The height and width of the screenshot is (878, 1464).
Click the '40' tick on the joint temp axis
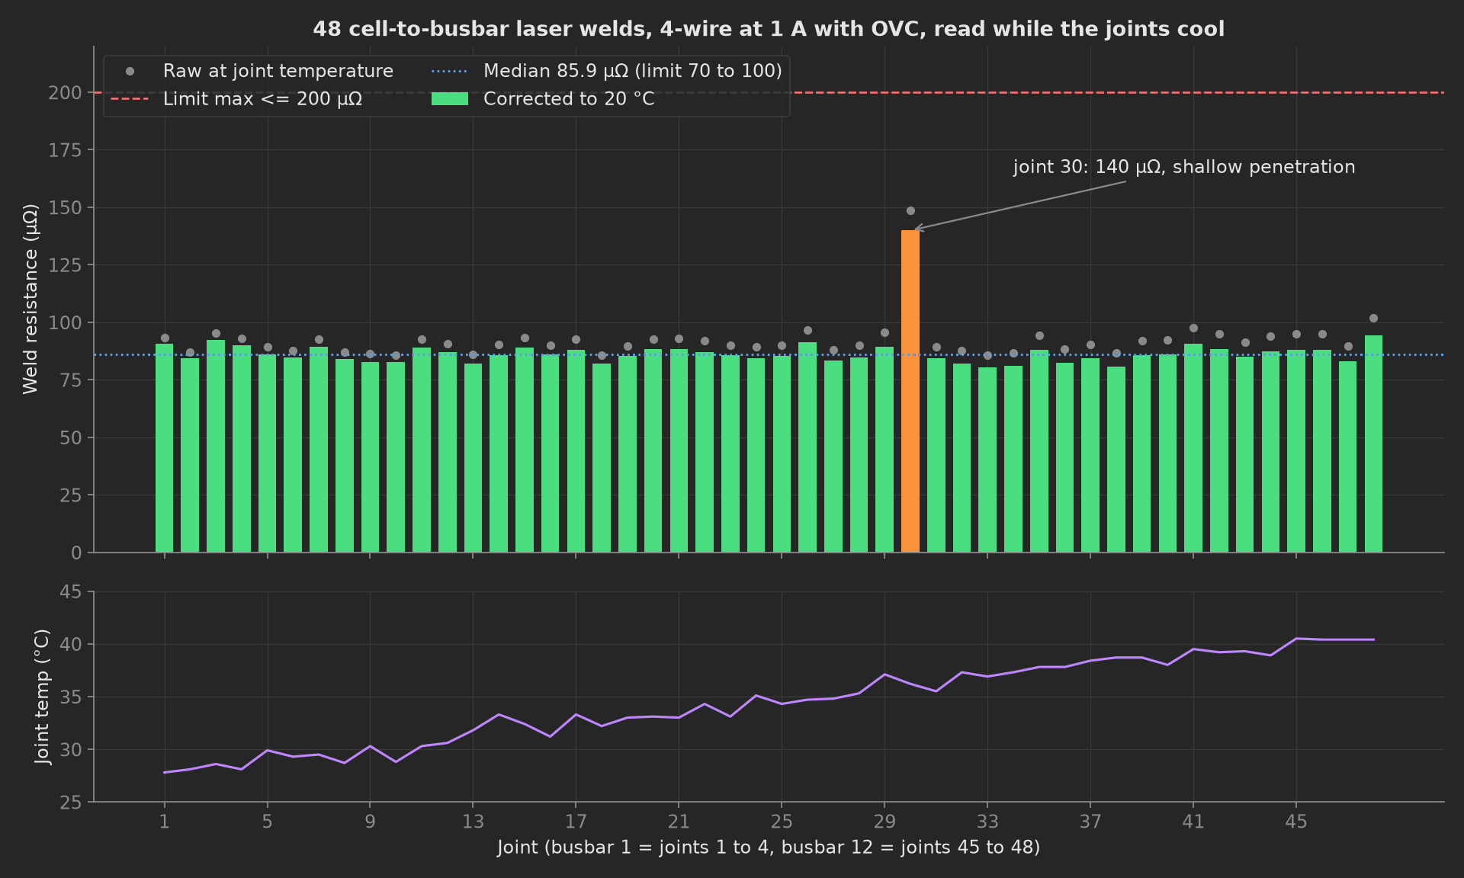coord(71,645)
